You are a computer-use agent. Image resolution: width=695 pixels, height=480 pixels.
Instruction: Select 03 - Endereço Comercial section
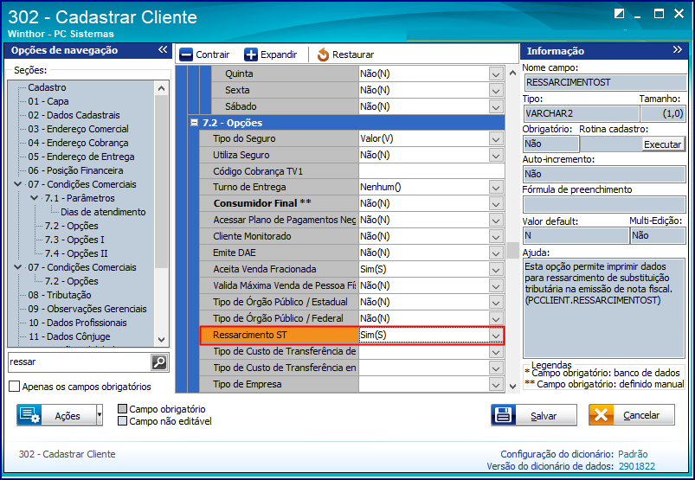[78, 129]
